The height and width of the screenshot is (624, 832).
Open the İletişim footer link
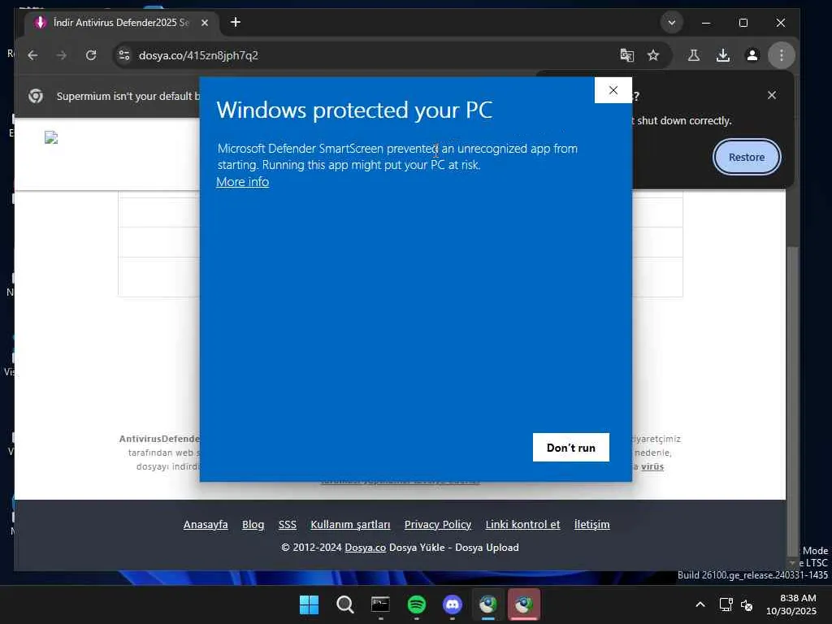(591, 524)
